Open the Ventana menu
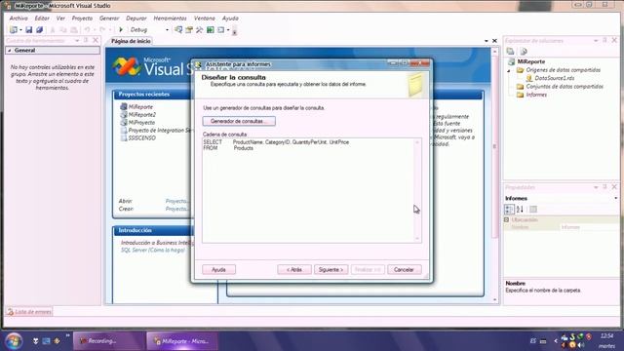Screen dimensions: 624x351 [x=205, y=19]
